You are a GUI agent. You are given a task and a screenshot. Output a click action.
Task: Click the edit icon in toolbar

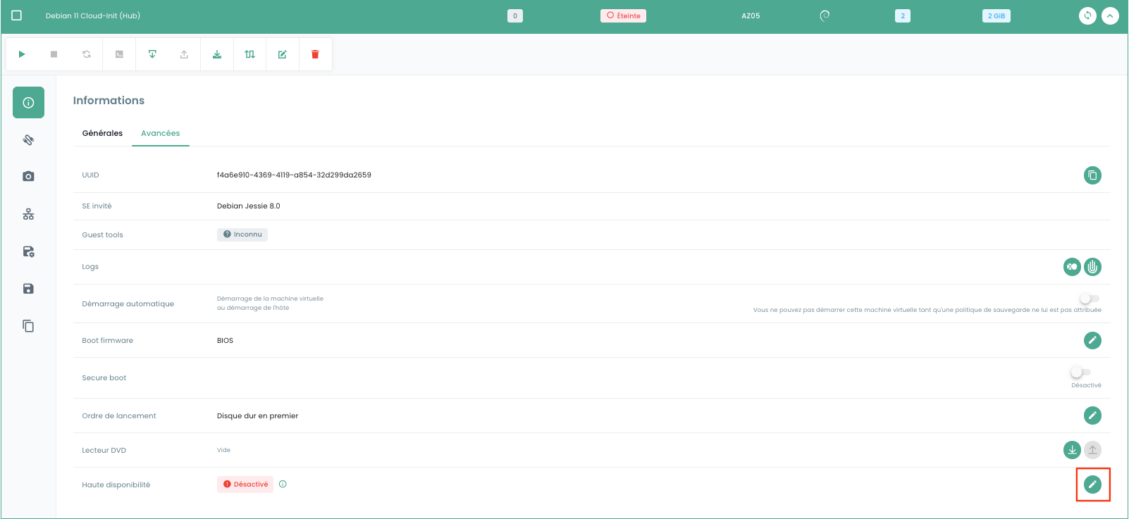point(282,54)
